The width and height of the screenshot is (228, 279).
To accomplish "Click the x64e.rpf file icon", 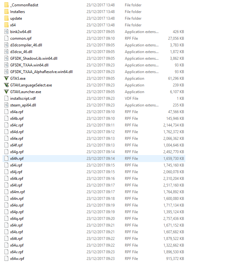I will (x=6, y=139).
